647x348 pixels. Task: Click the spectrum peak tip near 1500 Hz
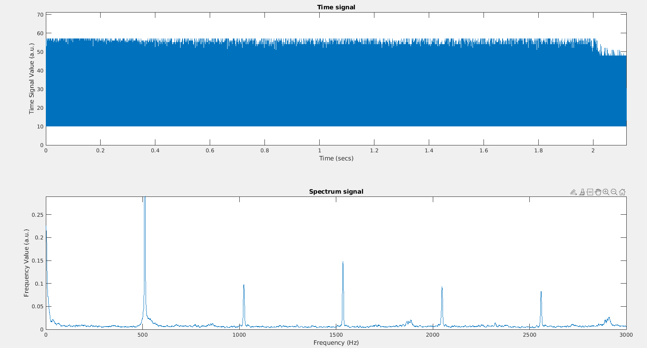pyautogui.click(x=343, y=263)
